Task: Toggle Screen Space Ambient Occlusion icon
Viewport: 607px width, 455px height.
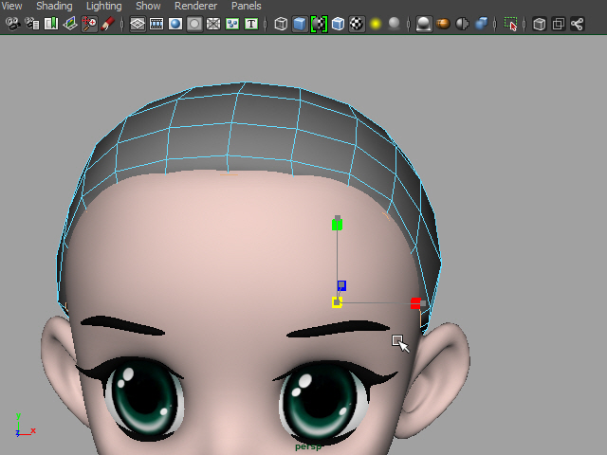Action: click(x=424, y=24)
